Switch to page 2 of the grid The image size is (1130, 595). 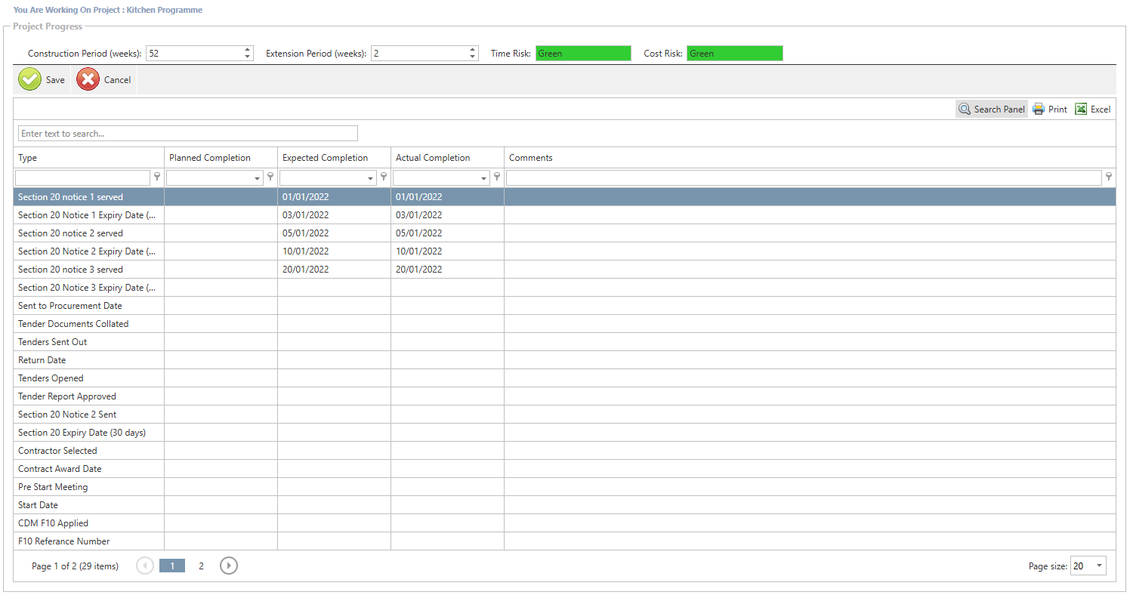(201, 566)
